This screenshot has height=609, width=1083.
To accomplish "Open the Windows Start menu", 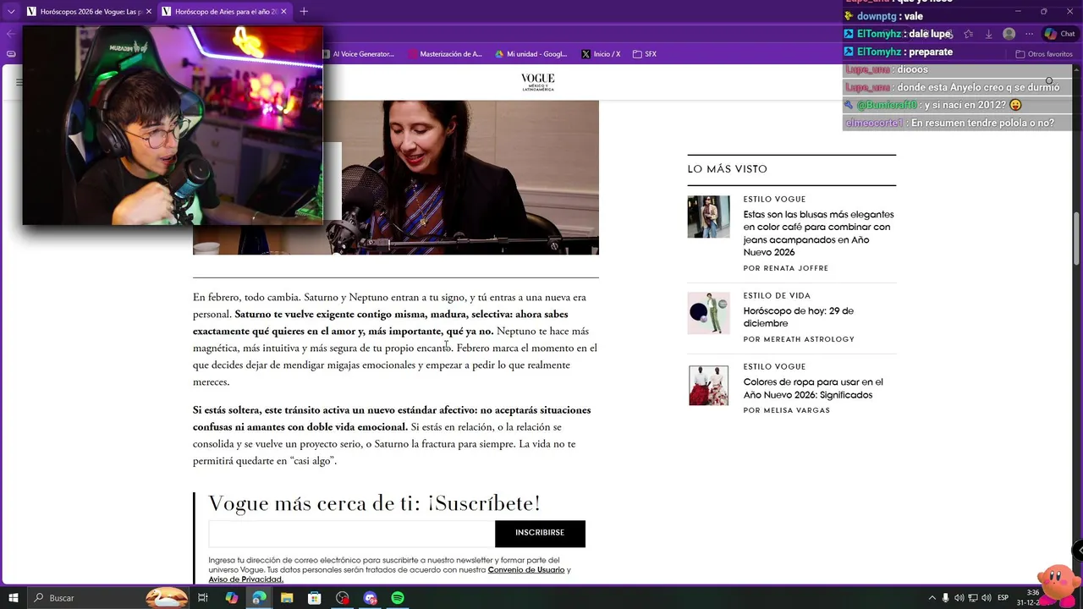I will pos(14,598).
